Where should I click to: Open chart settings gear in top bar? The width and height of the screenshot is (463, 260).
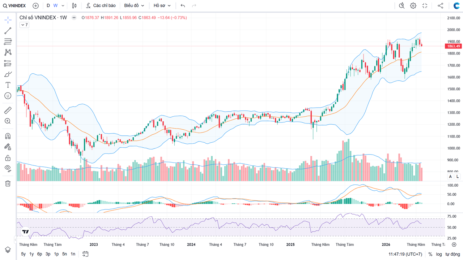coord(413,5)
